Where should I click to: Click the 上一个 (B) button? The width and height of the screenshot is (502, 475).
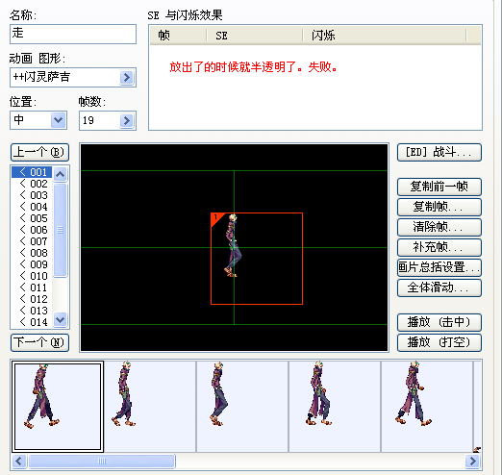(39, 152)
